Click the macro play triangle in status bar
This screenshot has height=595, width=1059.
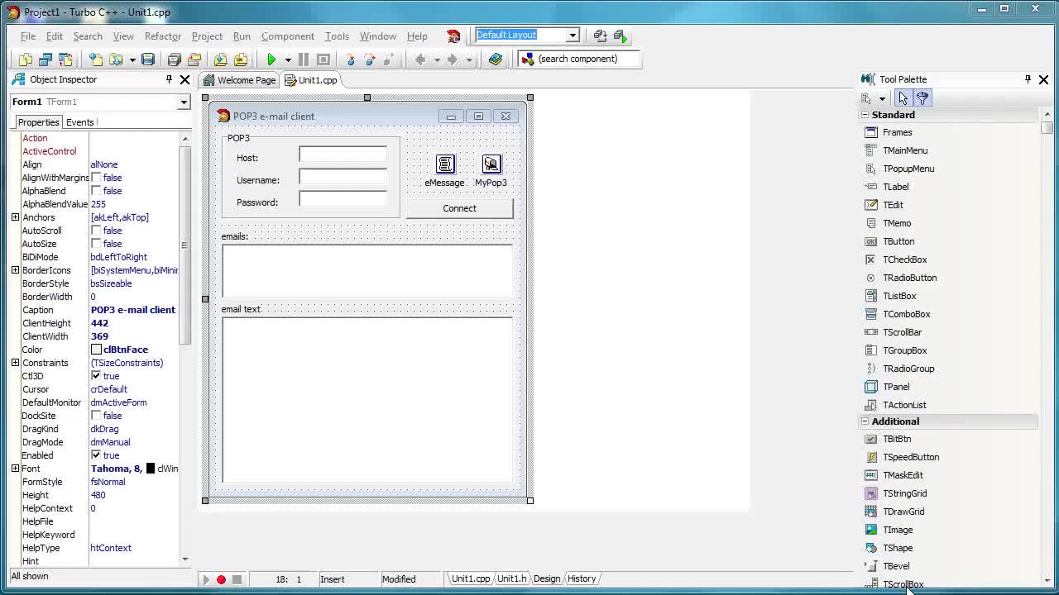(x=206, y=579)
